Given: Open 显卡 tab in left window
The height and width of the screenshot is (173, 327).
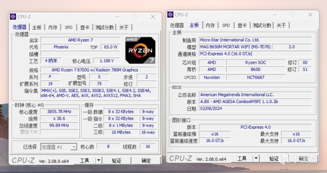Looking at the screenshot, I should tap(85, 28).
